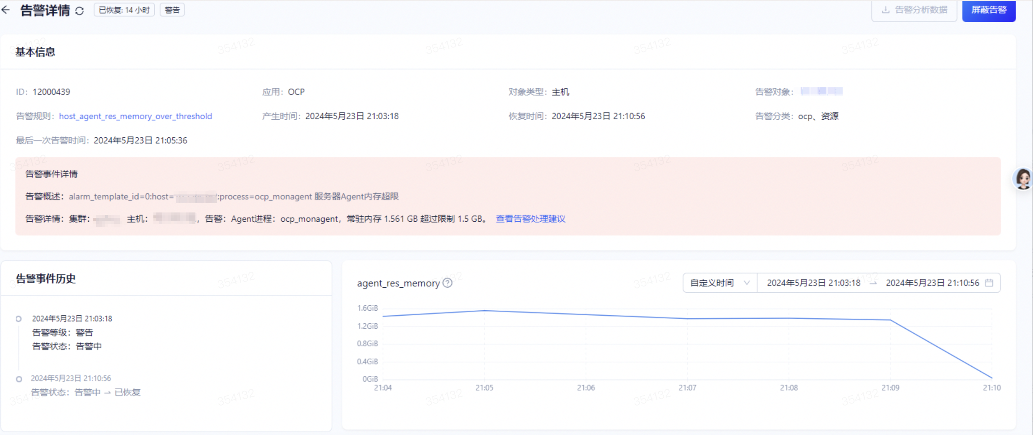Viewport: 1033px width, 435px height.
Task: Click the dropdown chevron beside 自定义时间
Action: click(x=747, y=283)
